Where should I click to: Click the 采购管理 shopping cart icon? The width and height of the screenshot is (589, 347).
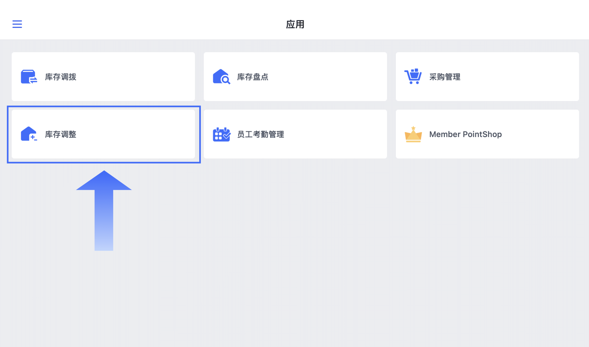pos(413,76)
